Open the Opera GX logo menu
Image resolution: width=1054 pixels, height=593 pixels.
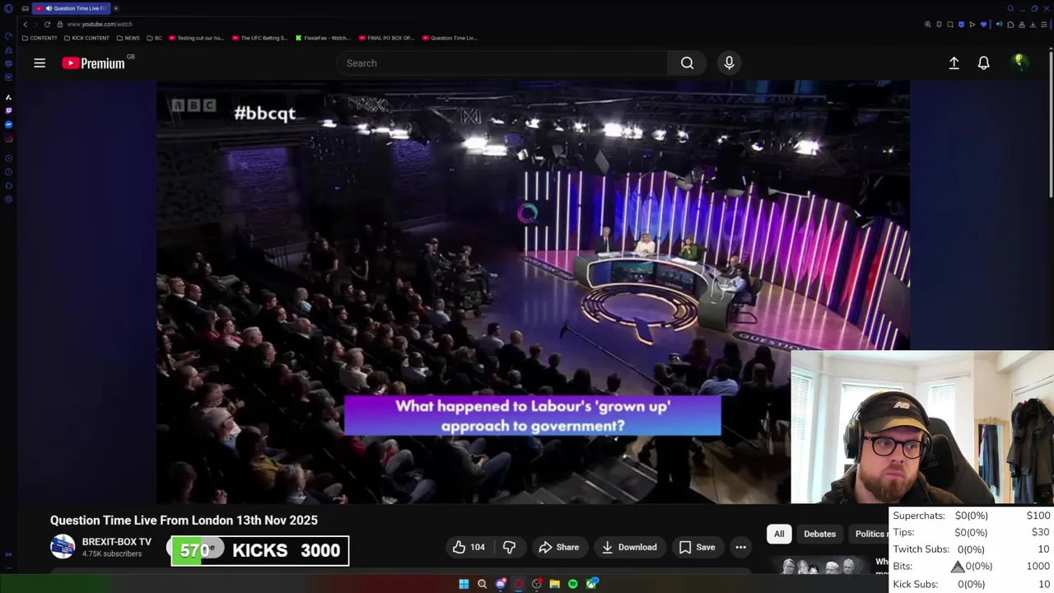tap(8, 8)
